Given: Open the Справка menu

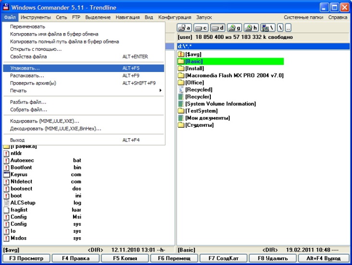Looking at the screenshot, I should tap(338, 17).
